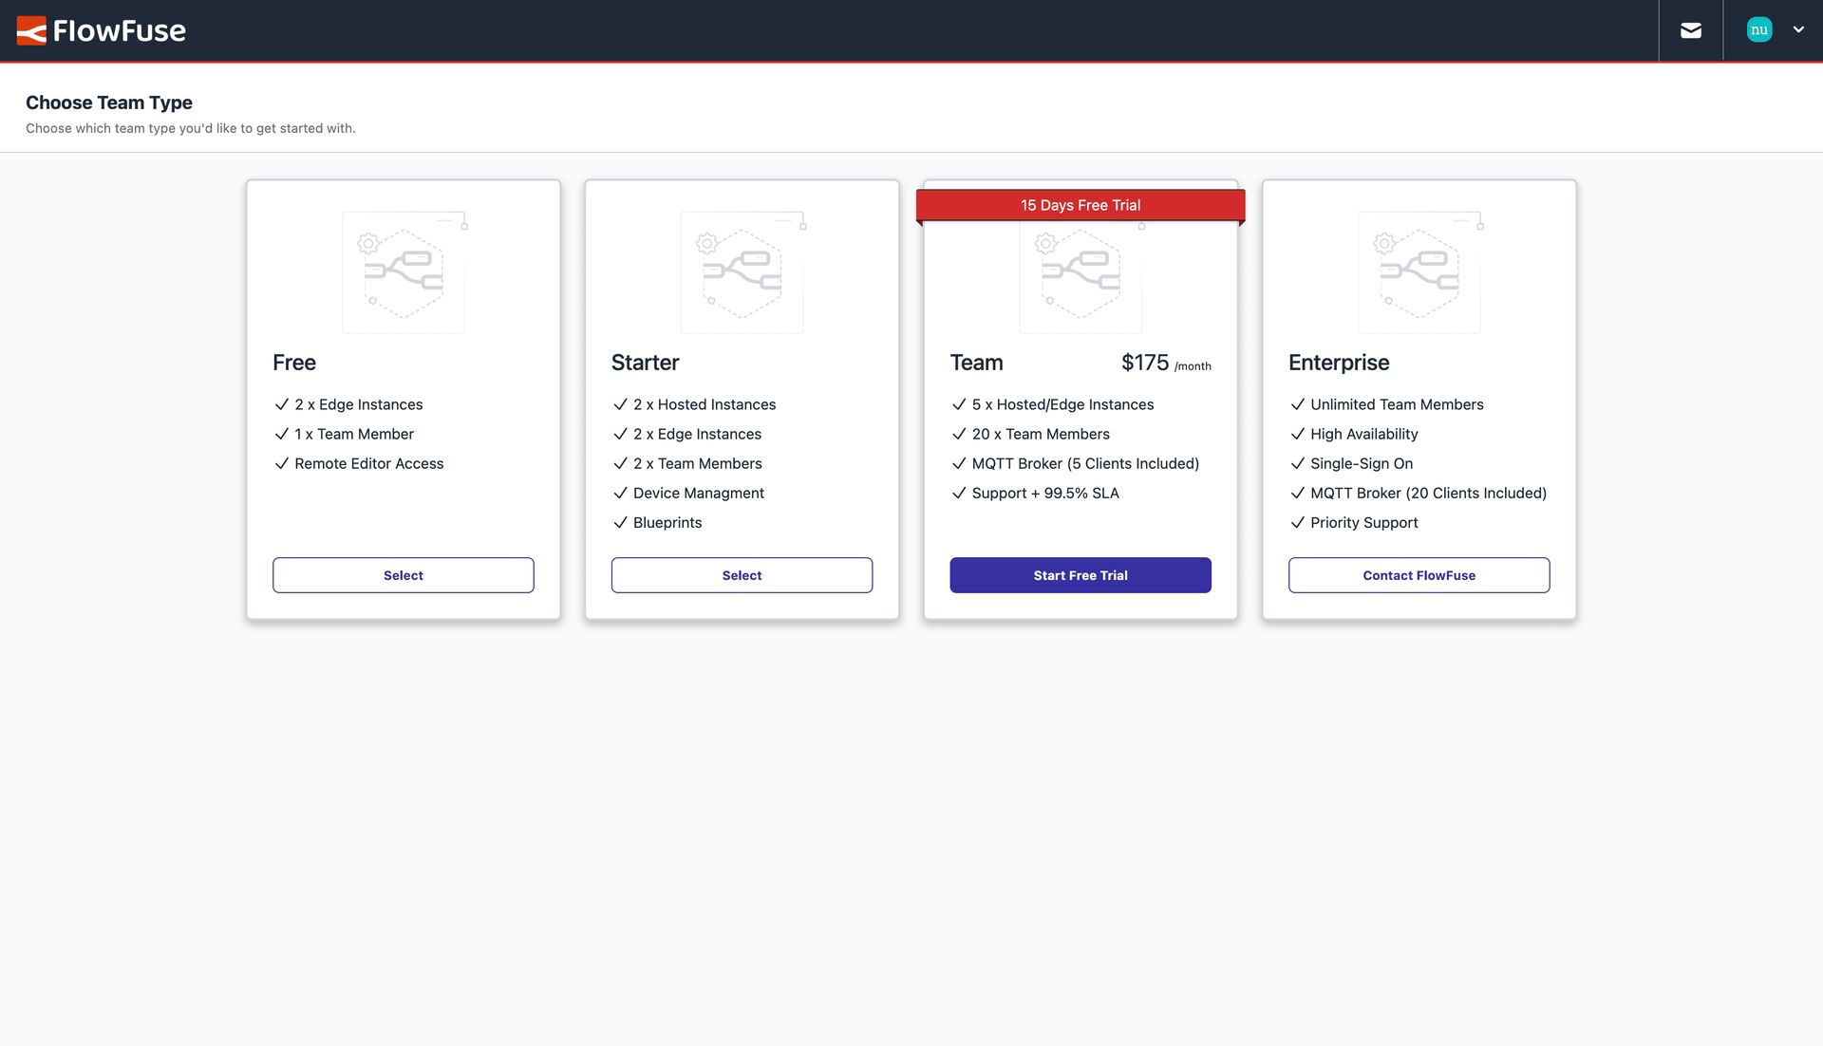Image resolution: width=1823 pixels, height=1046 pixels.
Task: Click checkmark next to Blueprints
Action: pos(620,522)
